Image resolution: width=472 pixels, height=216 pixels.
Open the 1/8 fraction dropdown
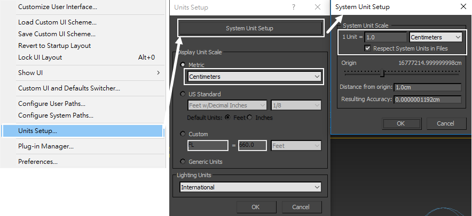[x=296, y=105]
